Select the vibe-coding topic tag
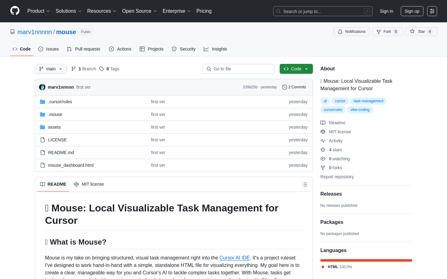Viewport: 447px width, 279px height. tap(360, 110)
